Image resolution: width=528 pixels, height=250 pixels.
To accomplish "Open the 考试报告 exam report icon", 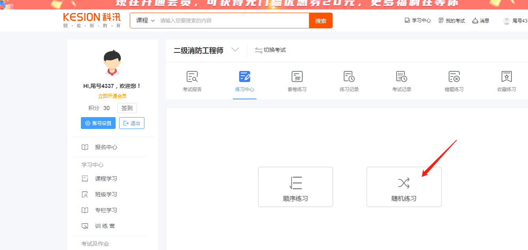I will [192, 77].
